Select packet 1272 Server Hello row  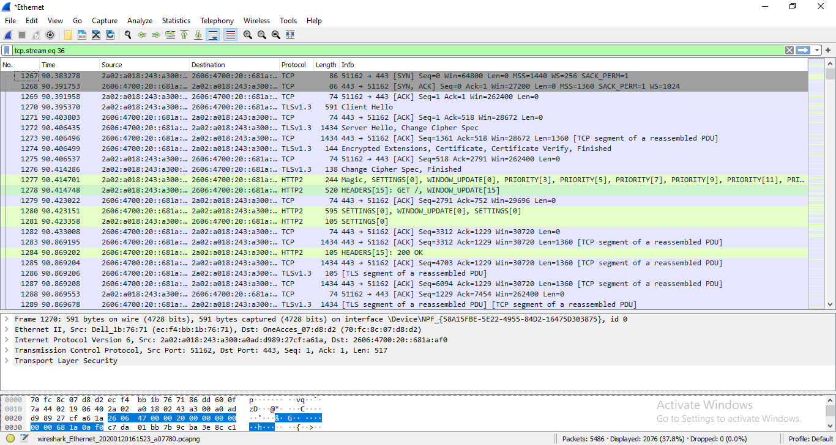[404, 128]
